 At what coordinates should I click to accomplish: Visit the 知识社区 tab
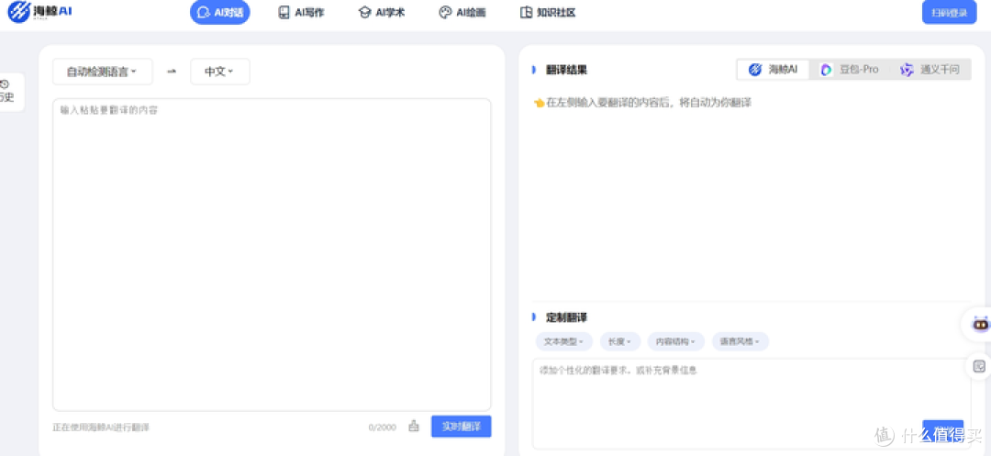(x=547, y=13)
